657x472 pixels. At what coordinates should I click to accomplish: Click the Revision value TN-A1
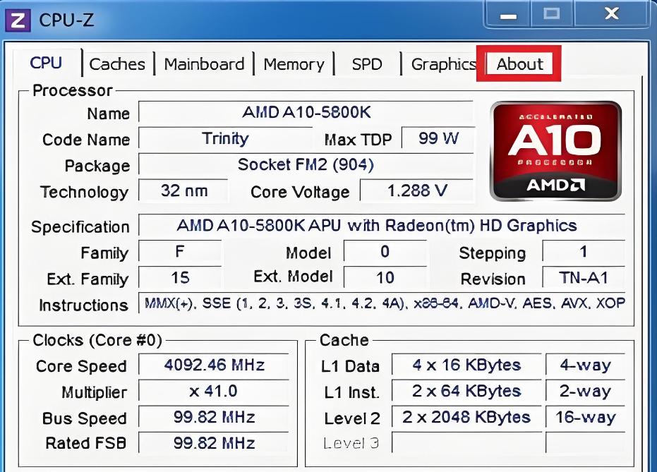pyautogui.click(x=583, y=277)
